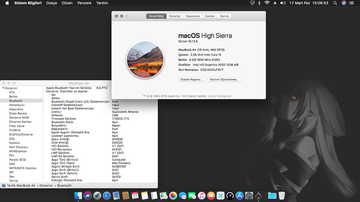The image size is (360, 202).
Task: Click the date and time in menu bar
Action: [309, 3]
